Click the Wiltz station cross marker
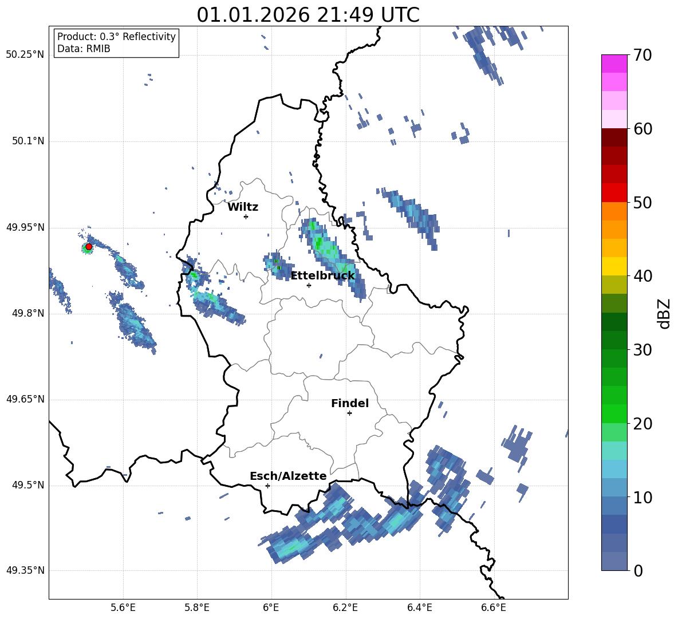The width and height of the screenshot is (678, 619). click(246, 216)
